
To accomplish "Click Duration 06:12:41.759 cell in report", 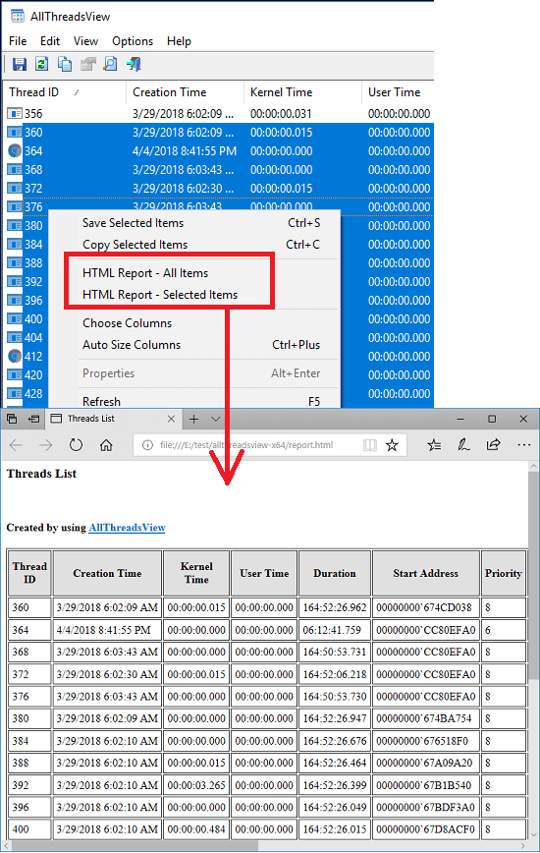I will [x=335, y=630].
